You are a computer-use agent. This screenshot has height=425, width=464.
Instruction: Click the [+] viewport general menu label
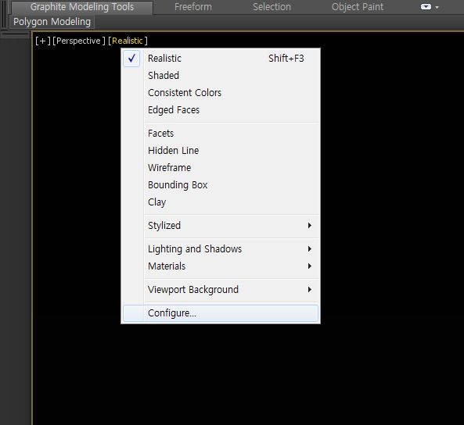tap(42, 41)
